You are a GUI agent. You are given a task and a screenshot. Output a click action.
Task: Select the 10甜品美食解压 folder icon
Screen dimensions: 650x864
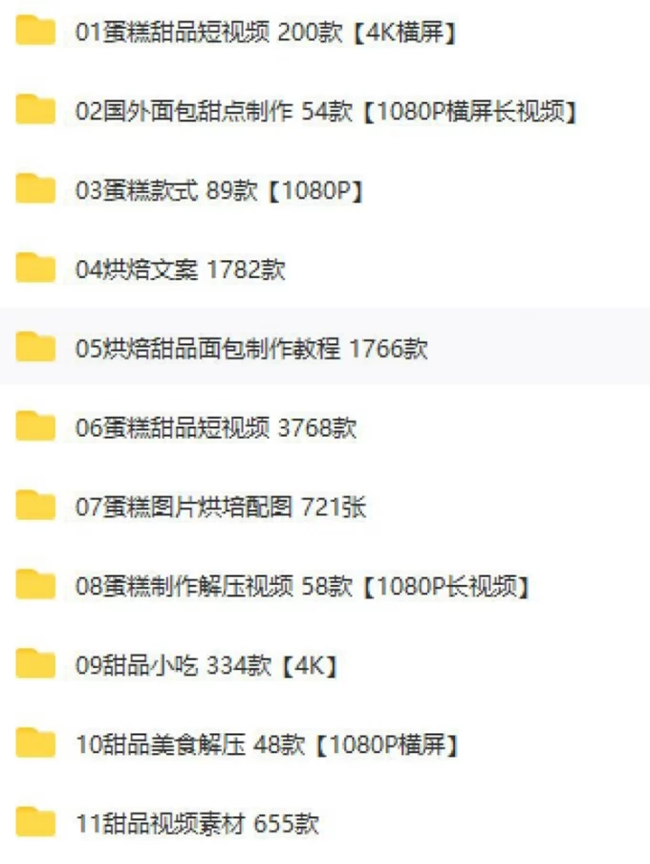click(x=35, y=743)
